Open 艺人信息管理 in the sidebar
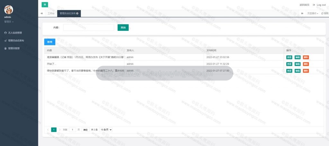 pyautogui.click(x=15, y=33)
